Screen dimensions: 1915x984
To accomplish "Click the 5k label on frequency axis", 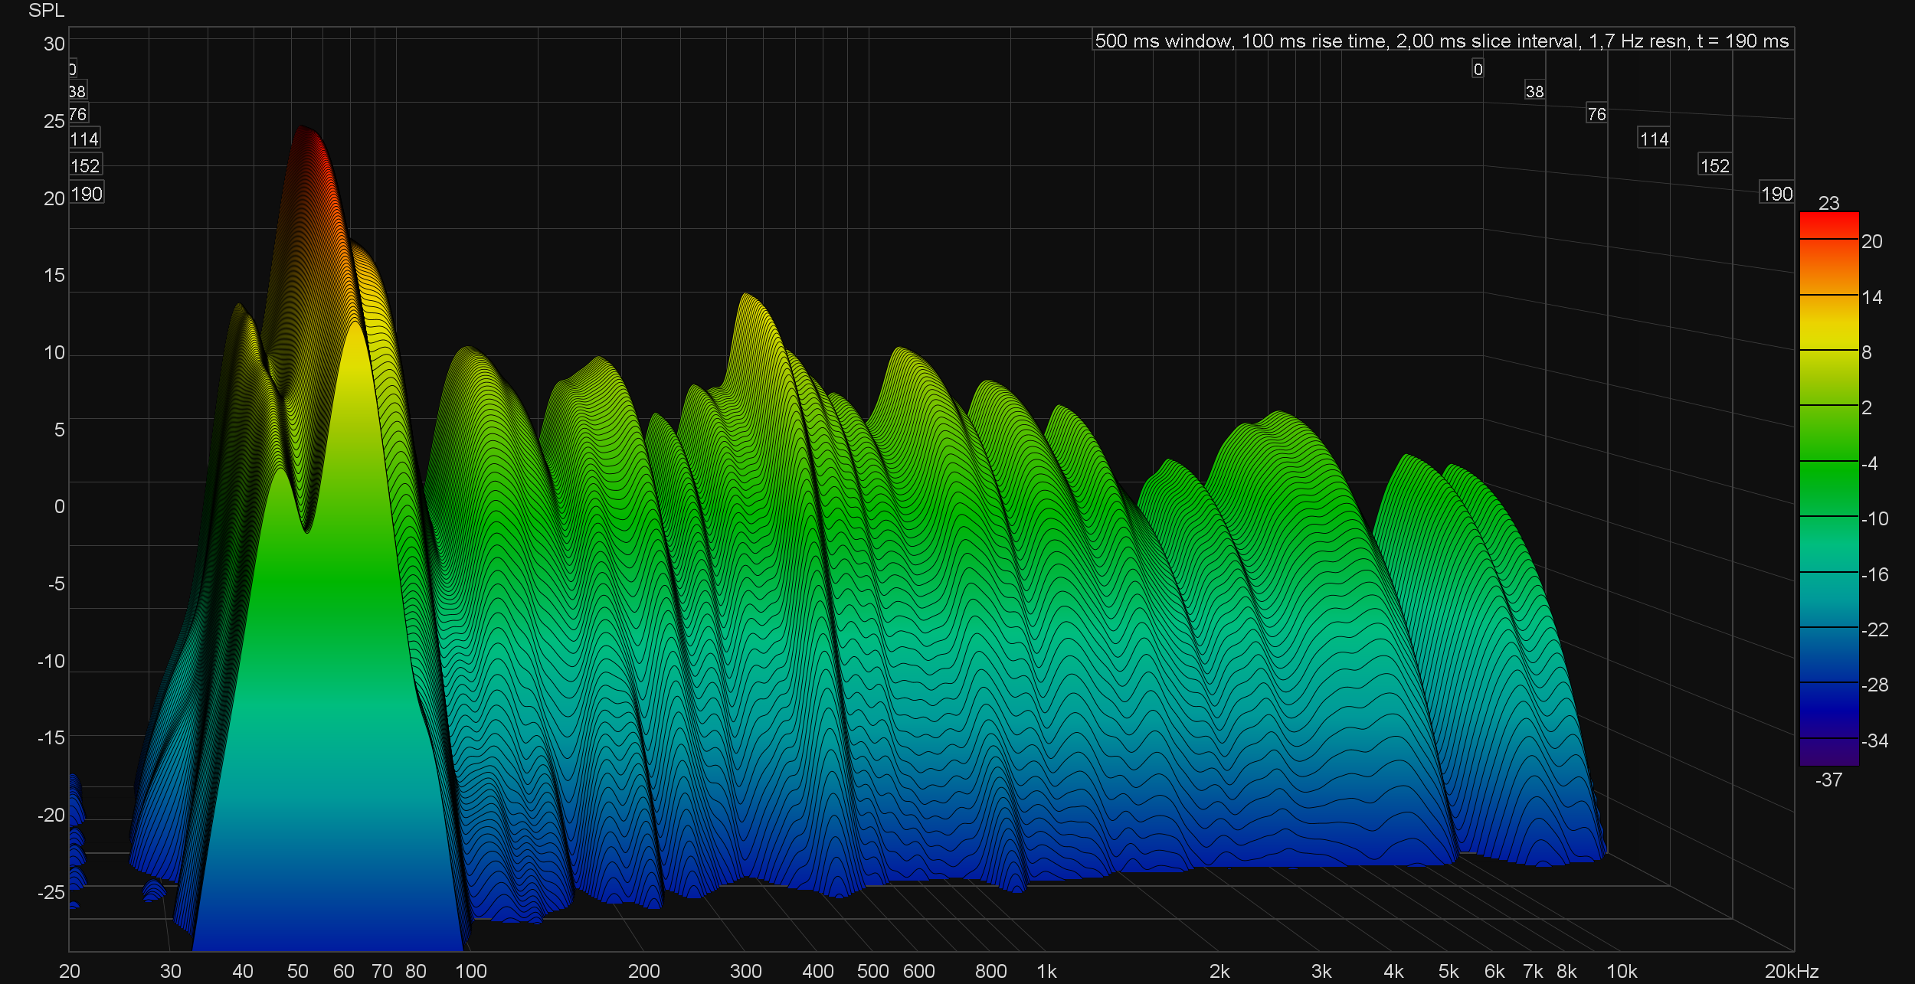I will 1448,971.
